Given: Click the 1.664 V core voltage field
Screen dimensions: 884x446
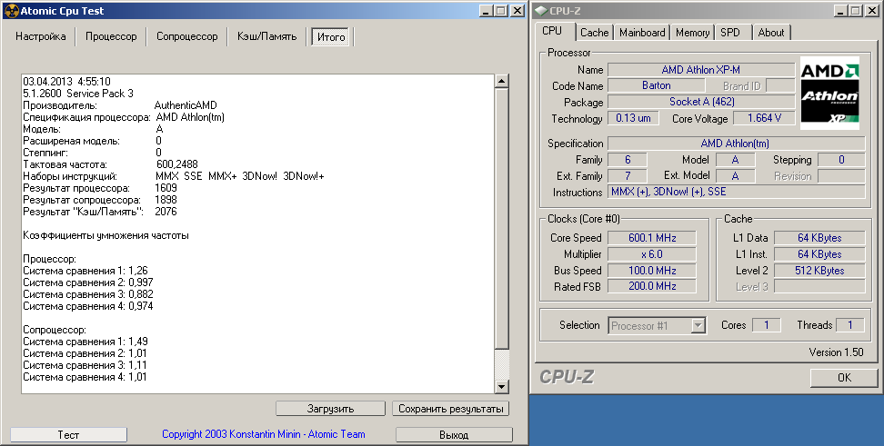Looking at the screenshot, I should [764, 118].
